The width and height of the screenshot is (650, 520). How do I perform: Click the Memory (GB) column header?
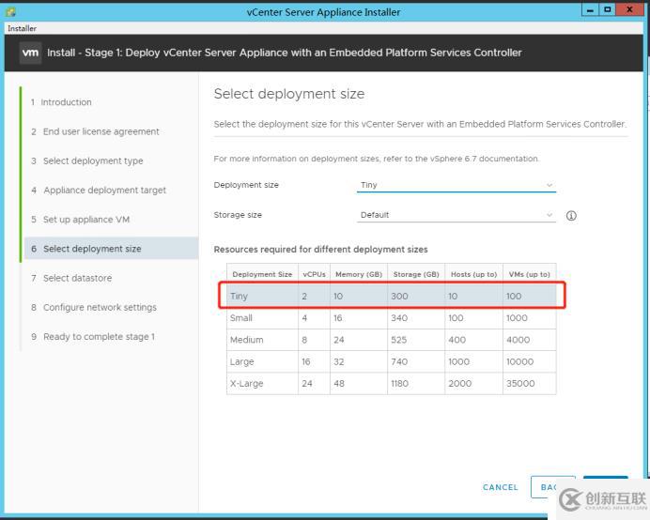coord(359,274)
